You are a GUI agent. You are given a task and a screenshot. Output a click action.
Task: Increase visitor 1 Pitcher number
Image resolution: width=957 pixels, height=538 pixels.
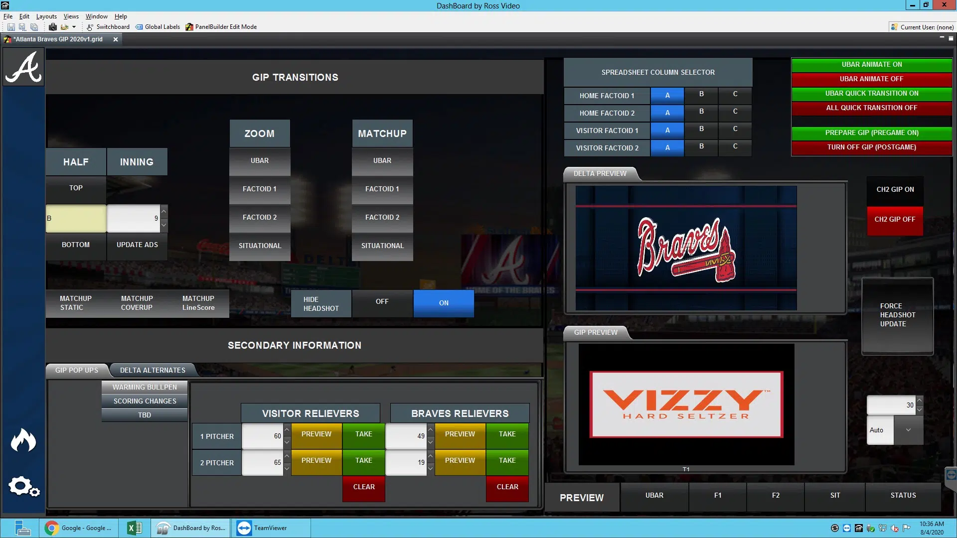tap(287, 429)
